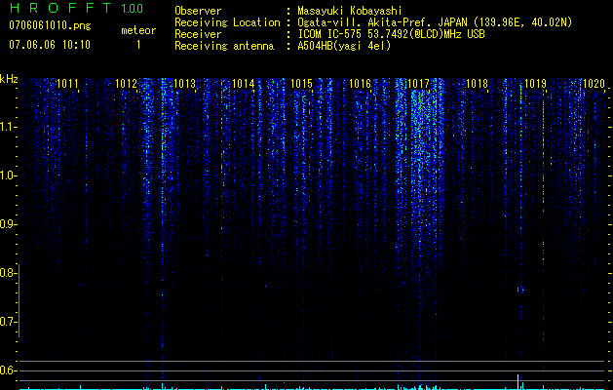
Task: Click the 1011 time marker
Action: pyautogui.click(x=67, y=84)
